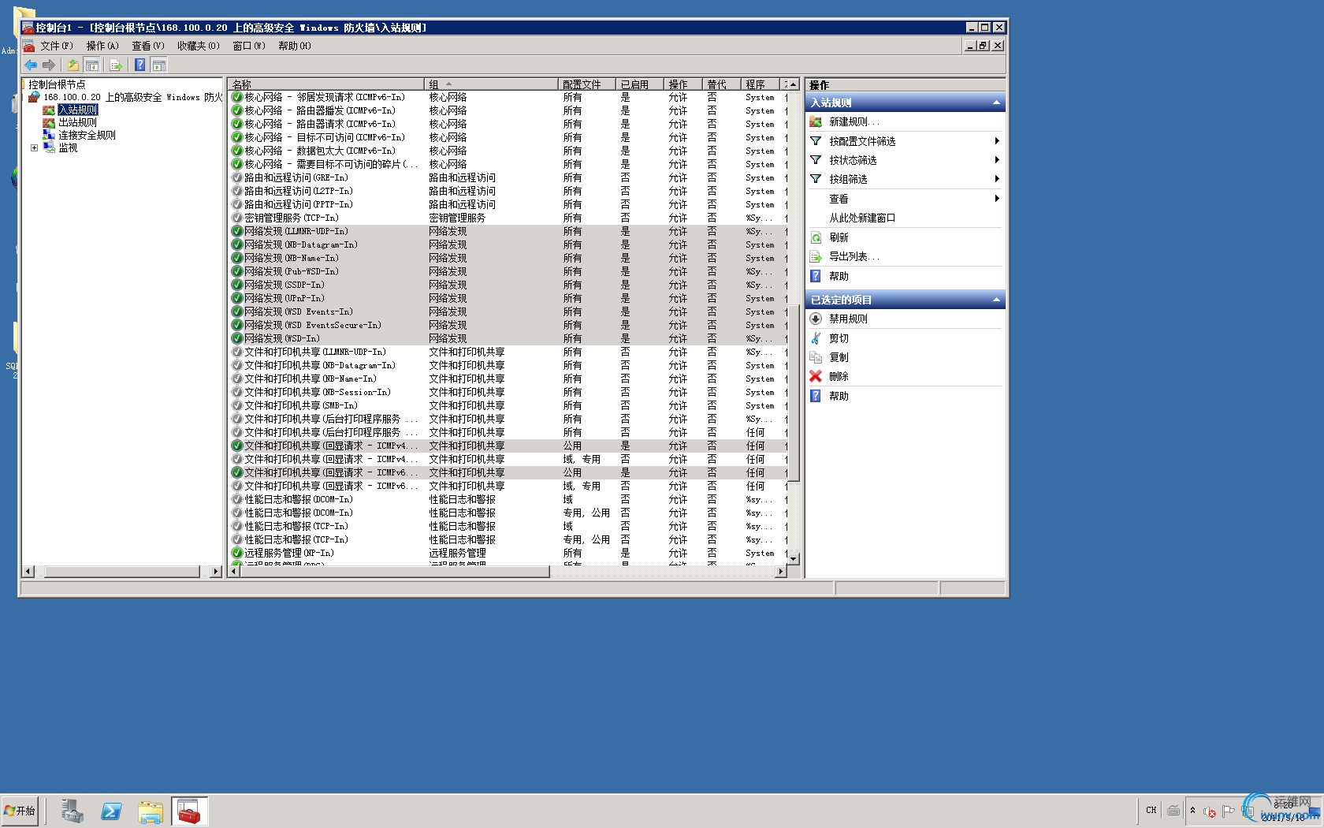The height and width of the screenshot is (828, 1324).
Task: Sort rules by the 已启用 column header
Action: pyautogui.click(x=640, y=84)
